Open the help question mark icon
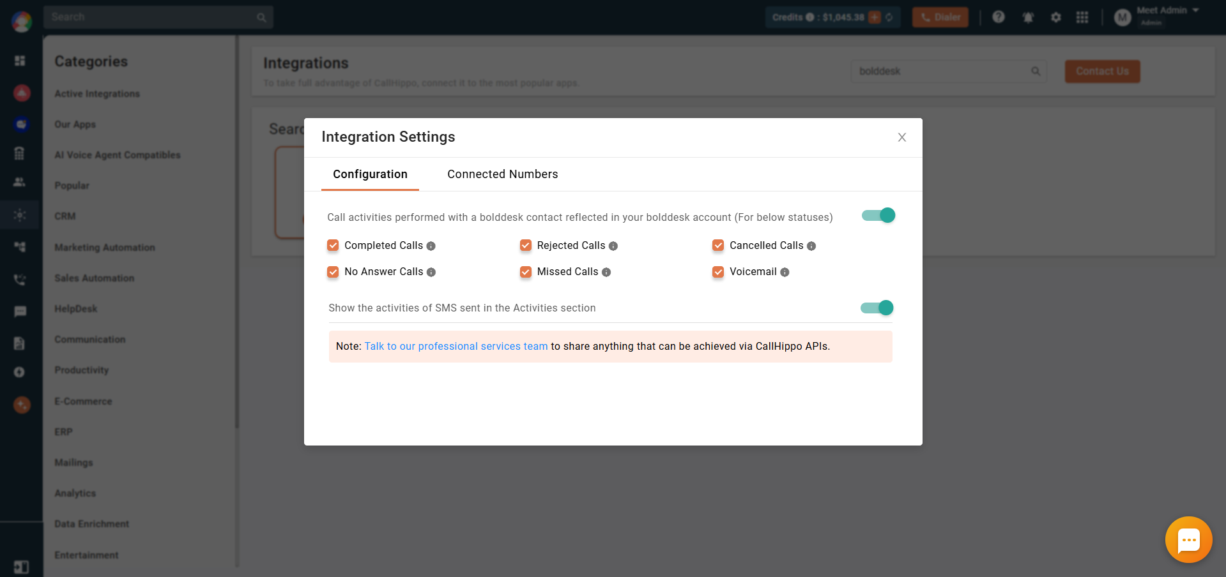The width and height of the screenshot is (1226, 577). 998,17
